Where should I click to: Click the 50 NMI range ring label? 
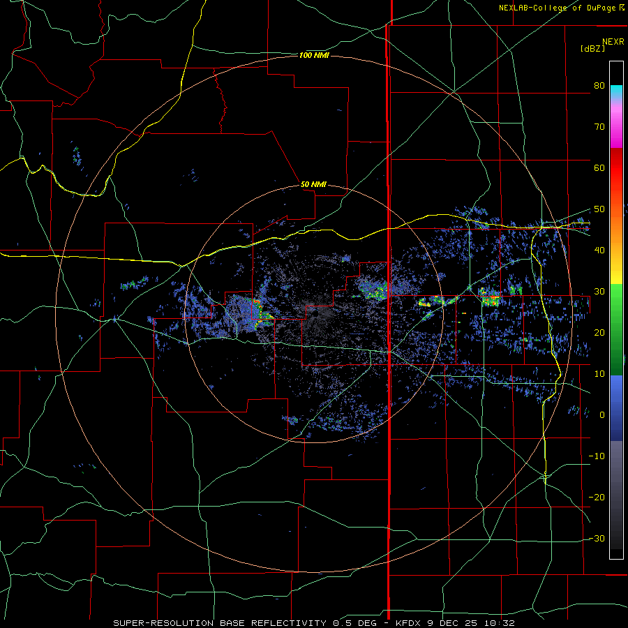313,185
